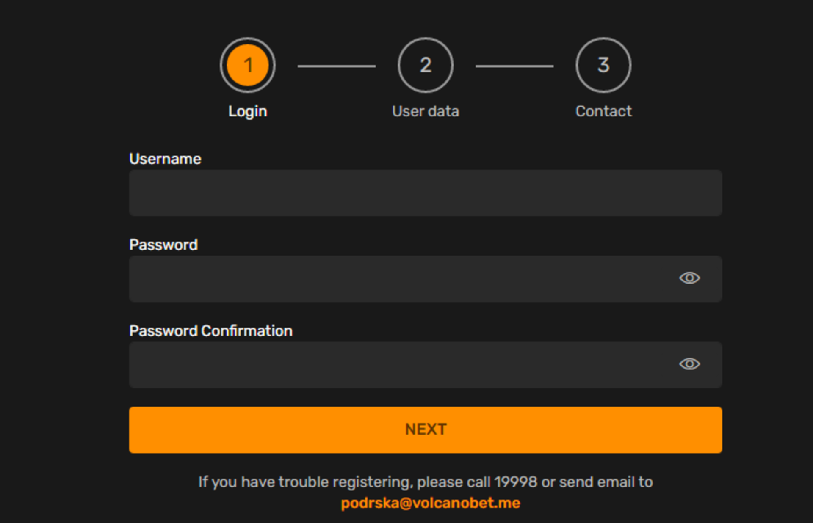Image resolution: width=813 pixels, height=523 pixels.
Task: Open the User data step label
Action: (x=426, y=111)
